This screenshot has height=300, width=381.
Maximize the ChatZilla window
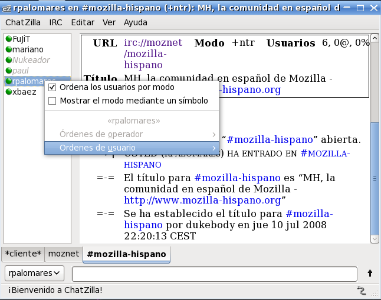click(360, 8)
